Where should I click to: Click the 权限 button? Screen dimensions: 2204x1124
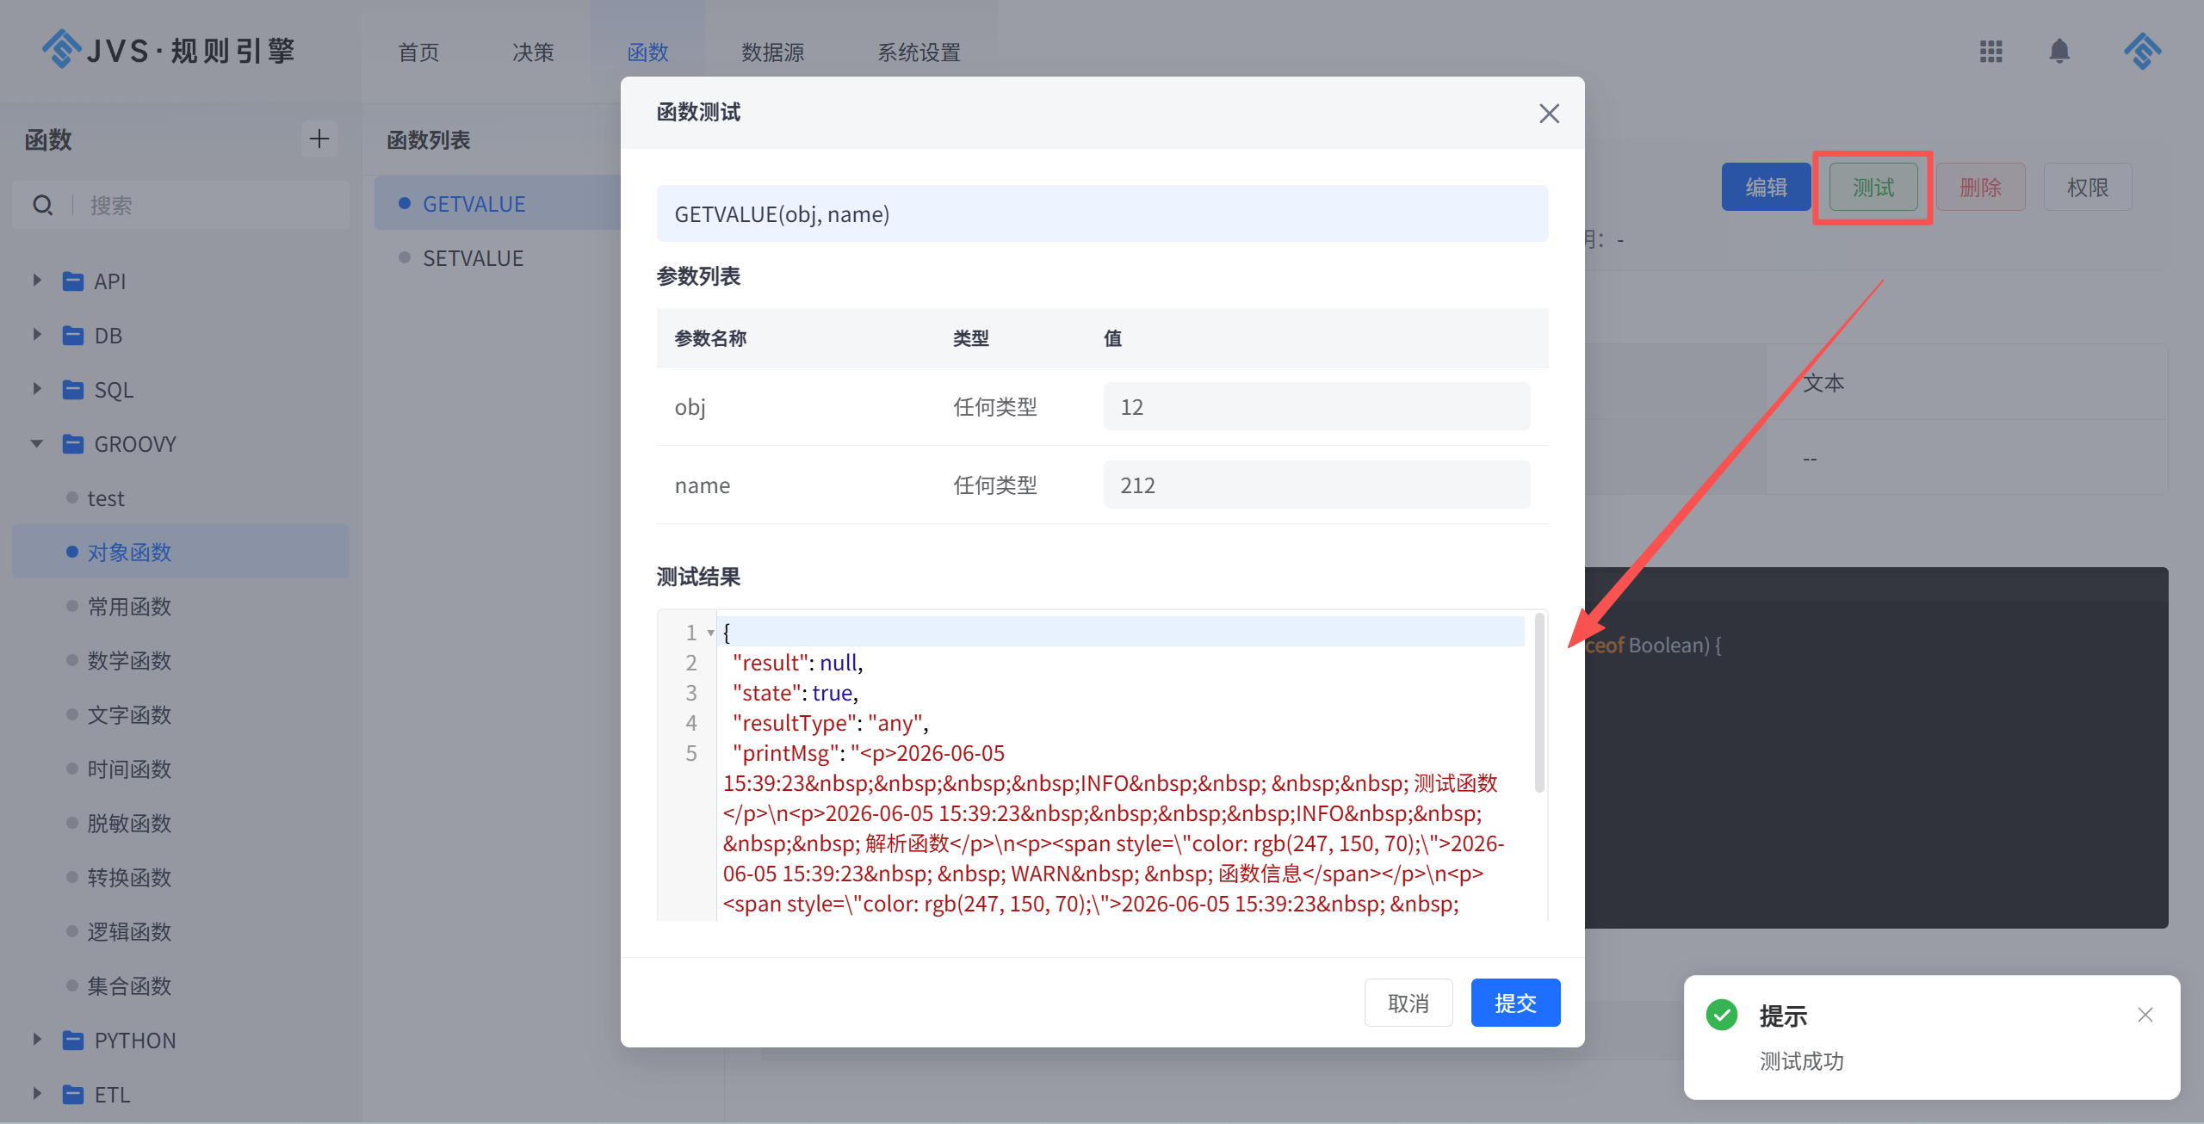2088,187
